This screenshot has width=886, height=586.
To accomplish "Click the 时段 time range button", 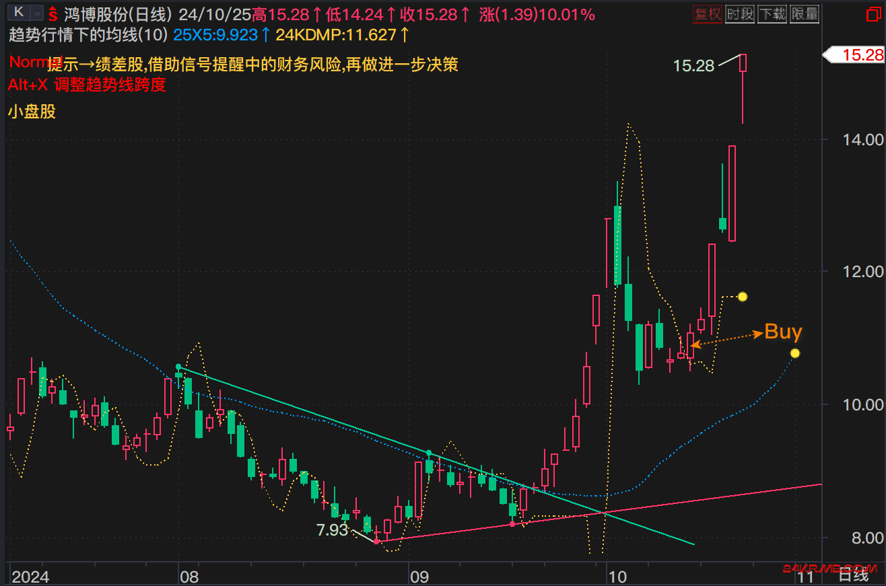I will point(740,13).
